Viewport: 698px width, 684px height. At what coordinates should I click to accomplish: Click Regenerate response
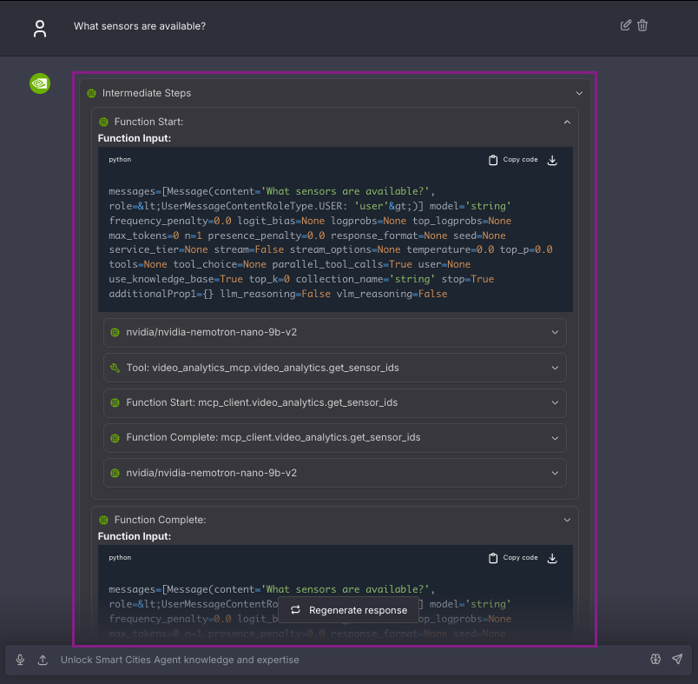[348, 610]
